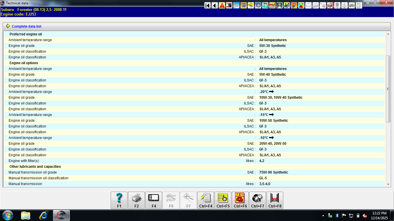This screenshot has width=394, height=221.
Task: Select the '4,2' litres value
Action: [x=261, y=161]
